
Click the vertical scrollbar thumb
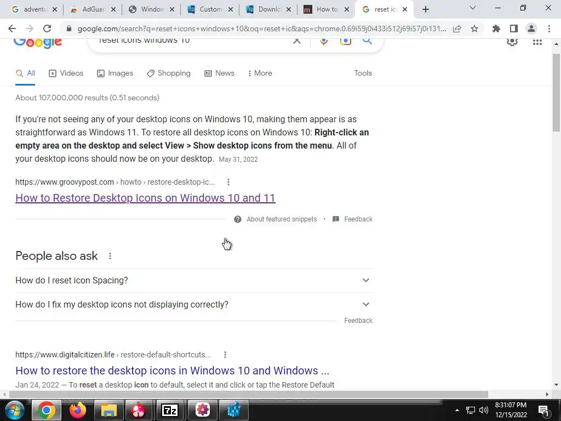[556, 92]
